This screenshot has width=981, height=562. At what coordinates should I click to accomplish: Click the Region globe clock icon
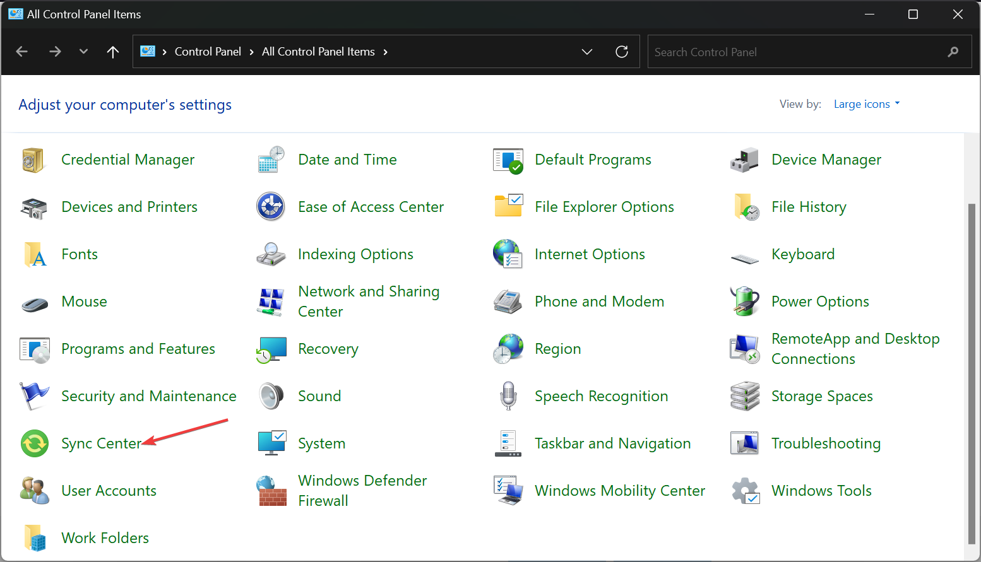508,349
